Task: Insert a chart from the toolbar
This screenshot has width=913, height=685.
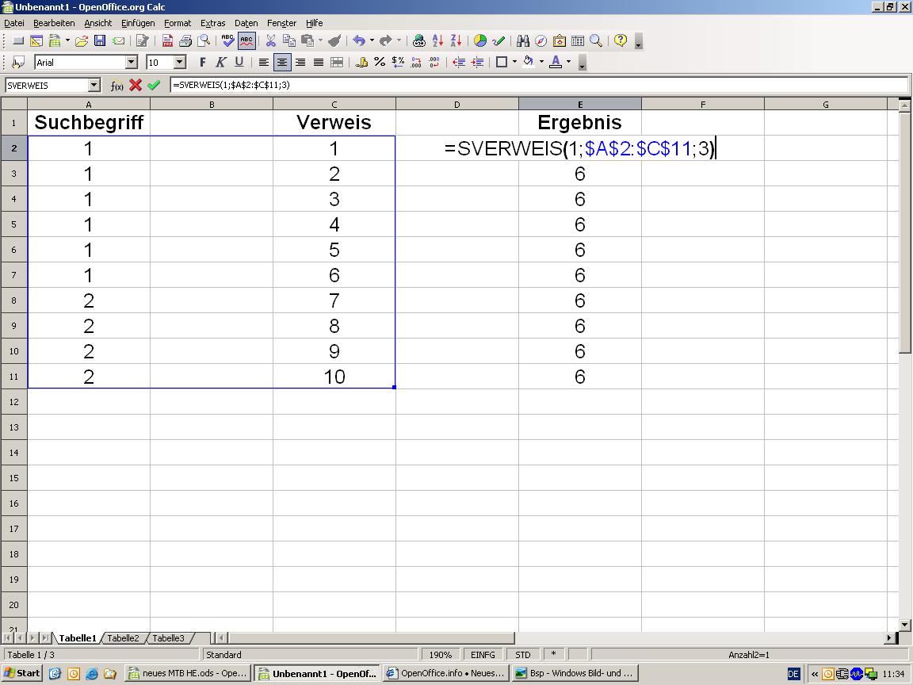Action: pos(480,41)
